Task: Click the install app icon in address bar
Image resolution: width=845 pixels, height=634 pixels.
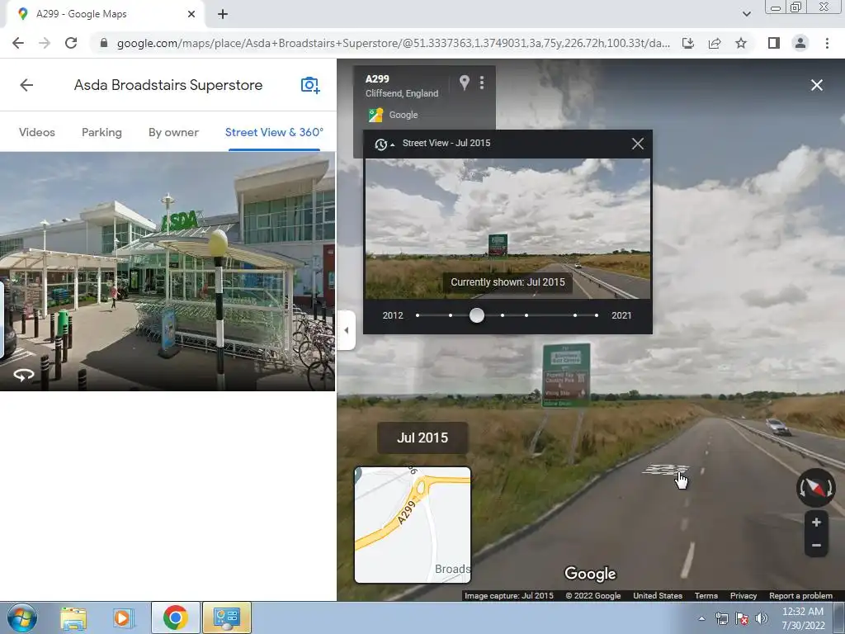Action: tap(688, 43)
